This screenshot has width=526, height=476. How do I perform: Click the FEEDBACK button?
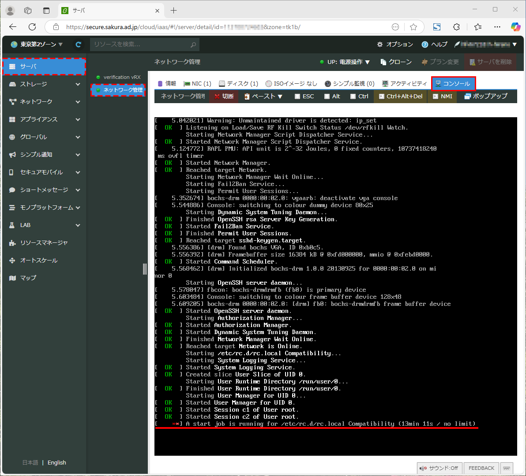481,468
